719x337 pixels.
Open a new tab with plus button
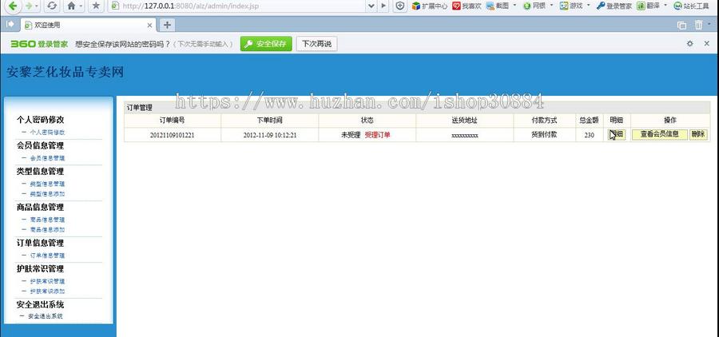(167, 25)
